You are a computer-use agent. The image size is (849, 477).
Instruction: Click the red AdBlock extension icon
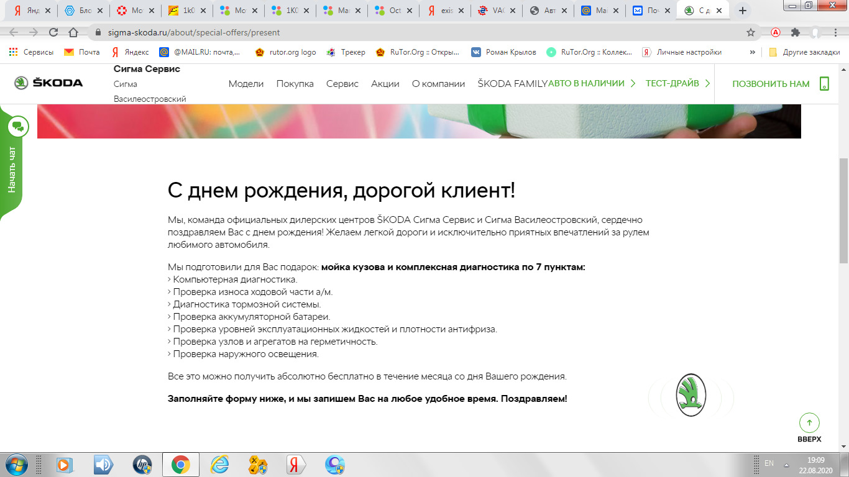click(x=776, y=32)
